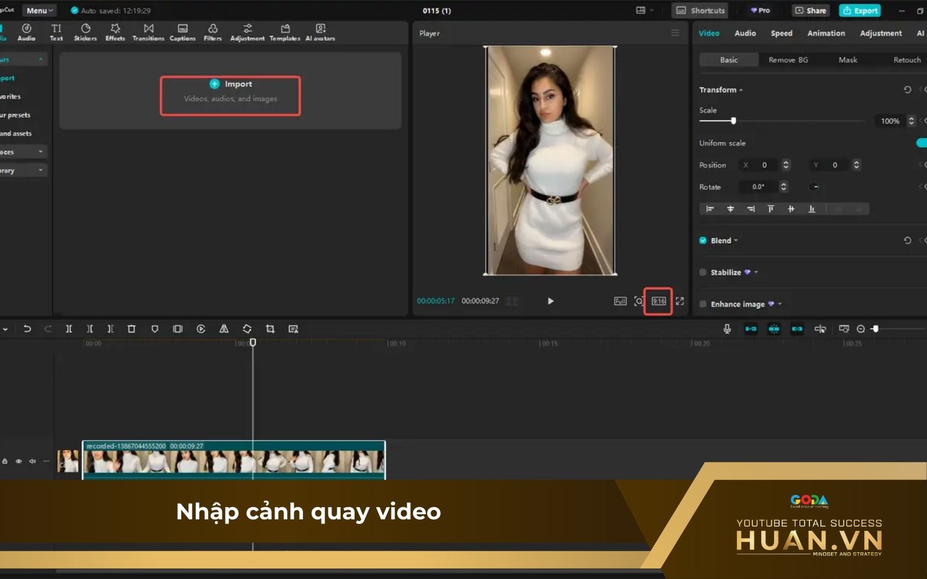Expand the Enhance image section
Viewport: 927px width, 579px height.
[779, 303]
